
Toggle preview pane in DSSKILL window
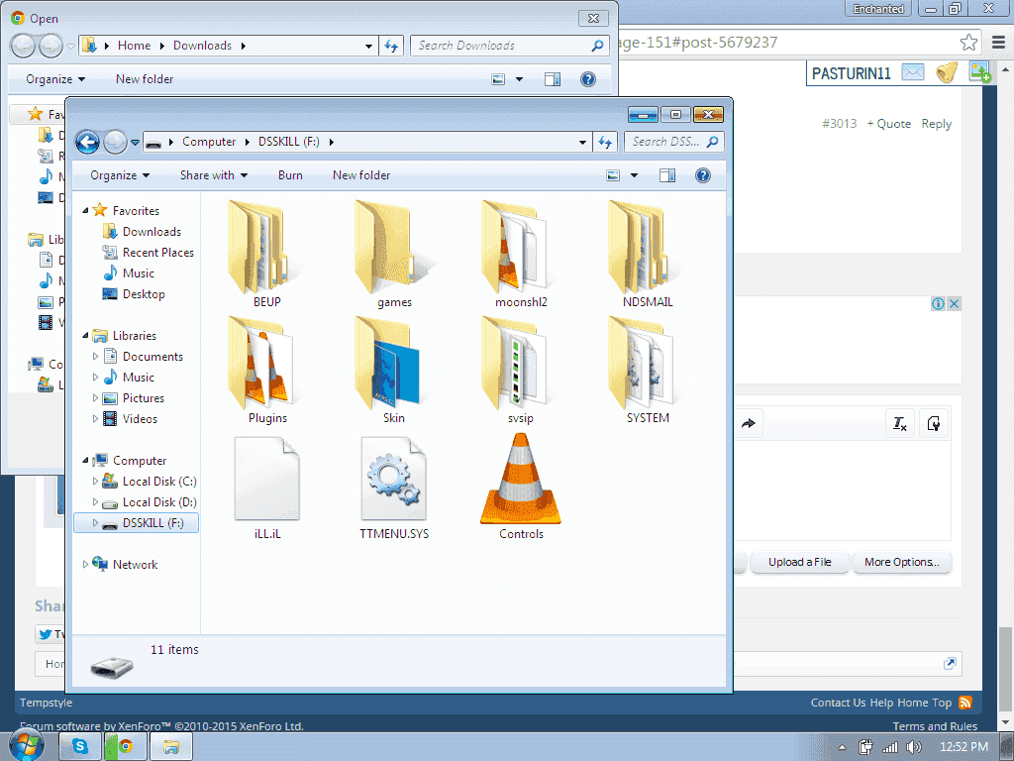tap(666, 175)
